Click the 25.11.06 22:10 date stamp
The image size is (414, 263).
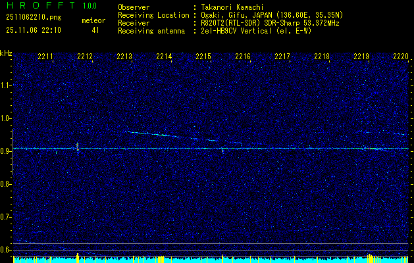click(x=33, y=30)
